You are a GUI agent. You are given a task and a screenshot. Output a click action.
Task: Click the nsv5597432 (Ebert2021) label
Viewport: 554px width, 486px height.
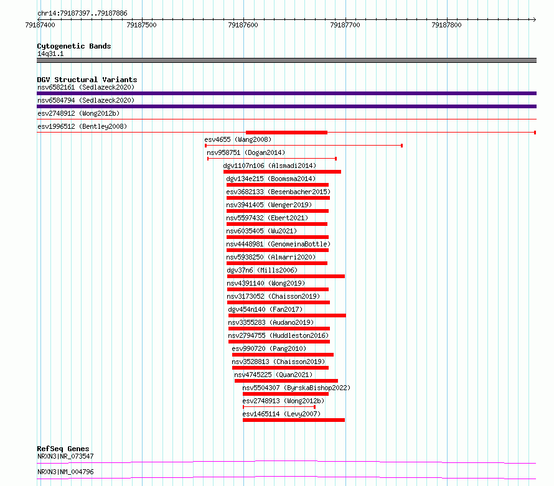pos(267,218)
